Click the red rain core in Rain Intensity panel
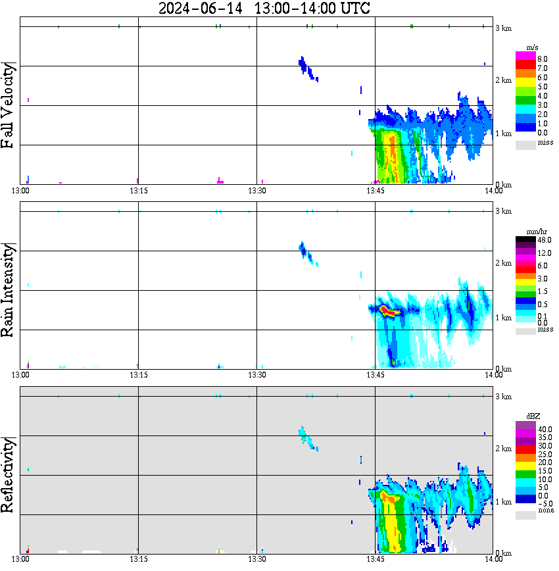This screenshot has height=571, width=559. click(x=387, y=311)
